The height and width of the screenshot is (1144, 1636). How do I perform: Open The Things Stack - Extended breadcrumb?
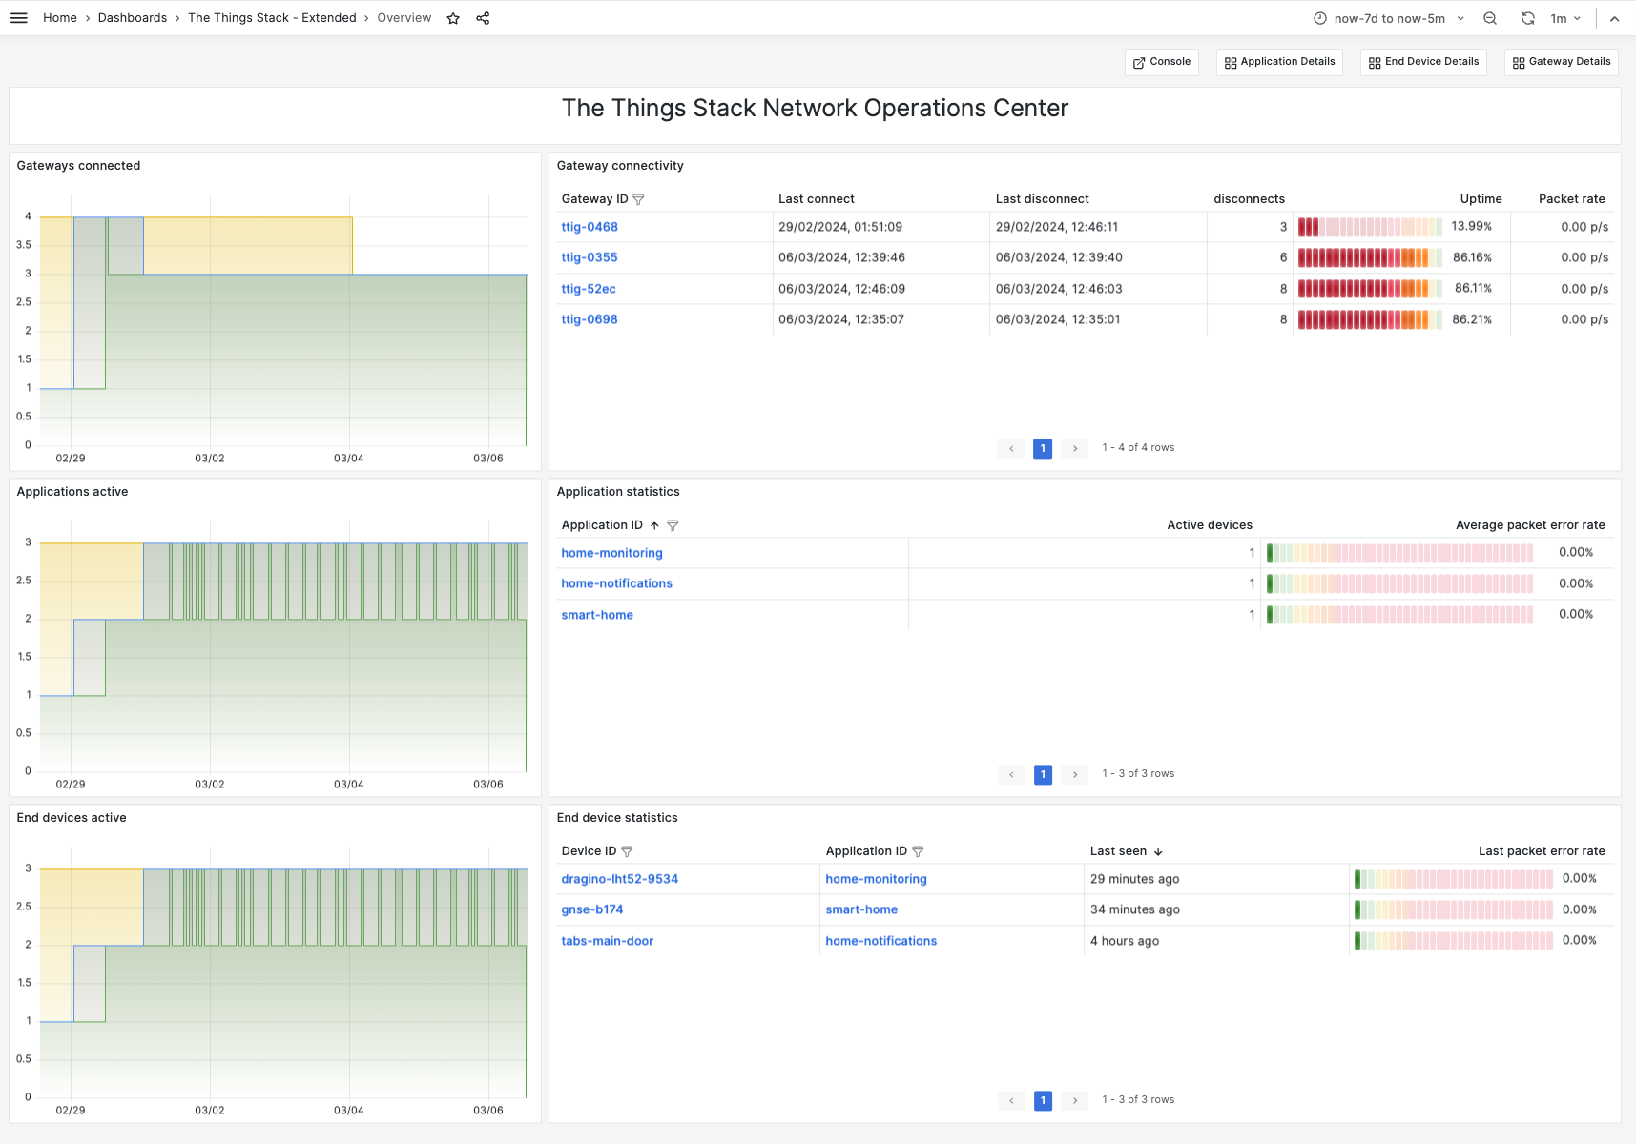[x=272, y=18]
